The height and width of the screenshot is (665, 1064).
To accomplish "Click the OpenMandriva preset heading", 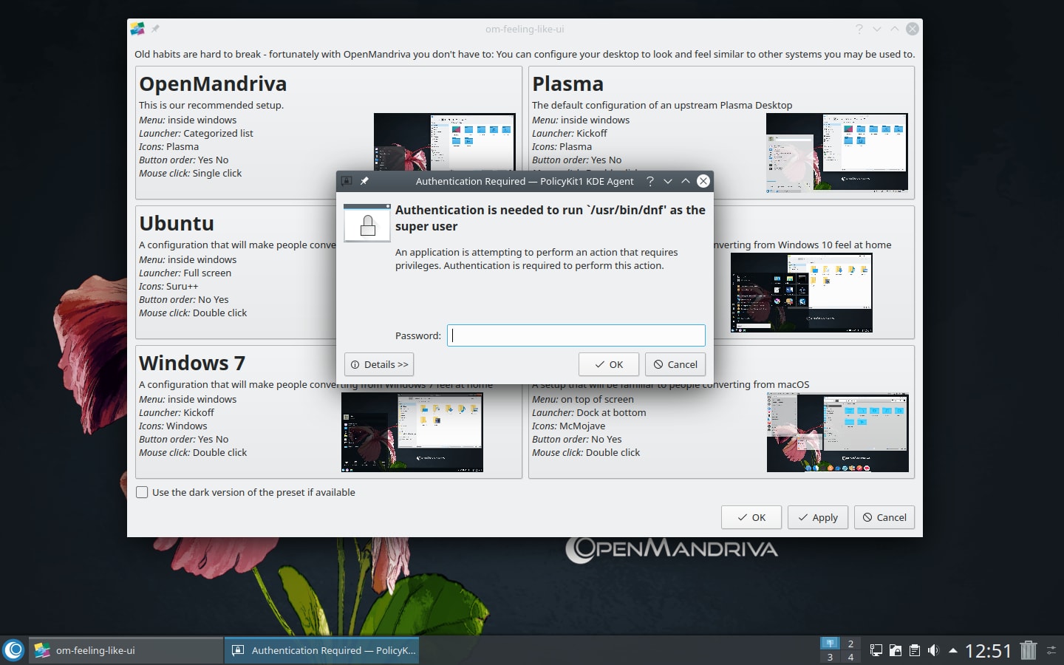I will (x=213, y=83).
